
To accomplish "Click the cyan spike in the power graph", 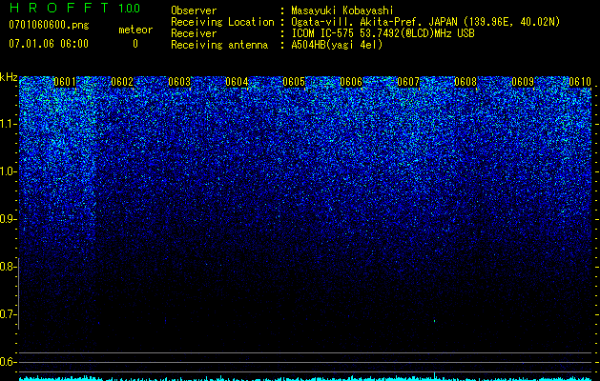I will (434, 374).
